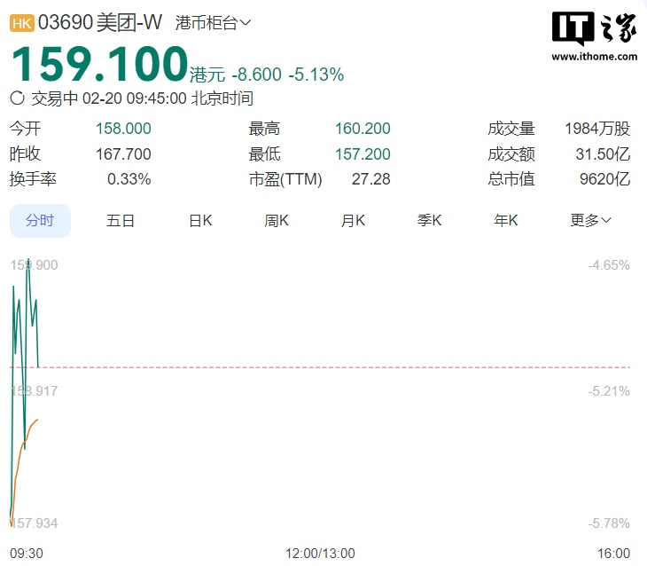Click the 成交量 value 1984万股
Image resolution: width=647 pixels, height=566 pixels.
click(x=597, y=129)
